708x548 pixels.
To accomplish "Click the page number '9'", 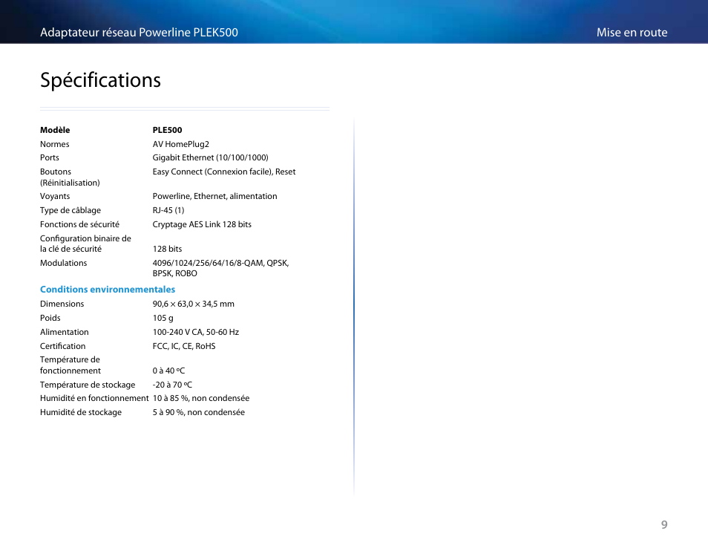I will click(x=664, y=524).
